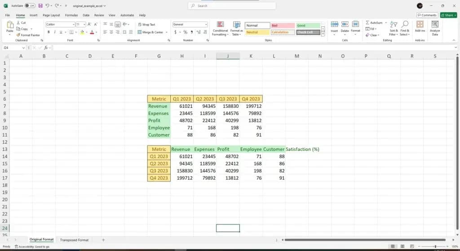460x251 pixels.
Task: Click the Align Right icon
Action: click(x=118, y=32)
